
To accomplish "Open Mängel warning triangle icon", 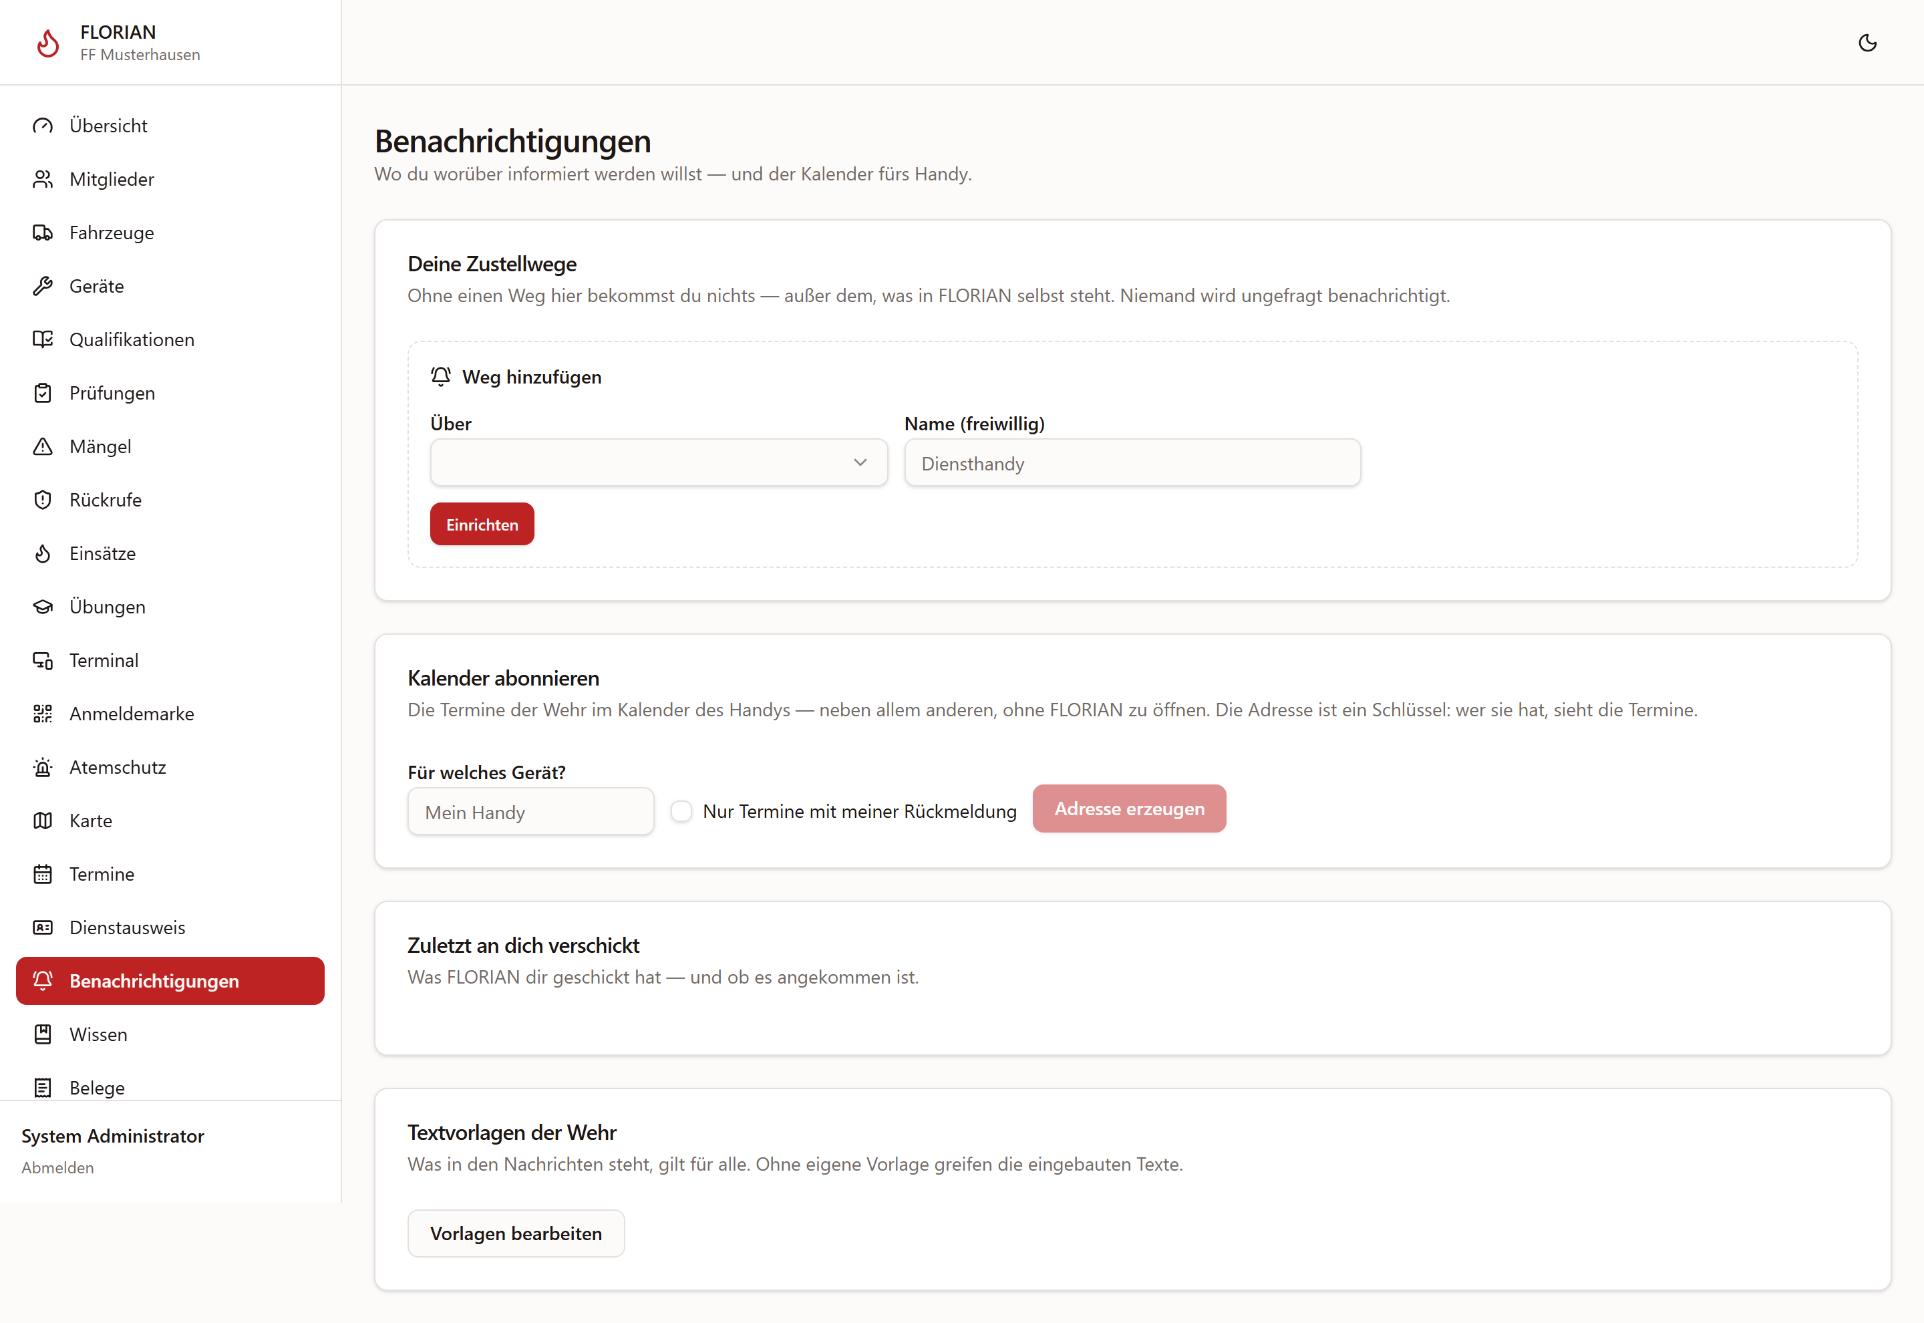I will [x=42, y=446].
